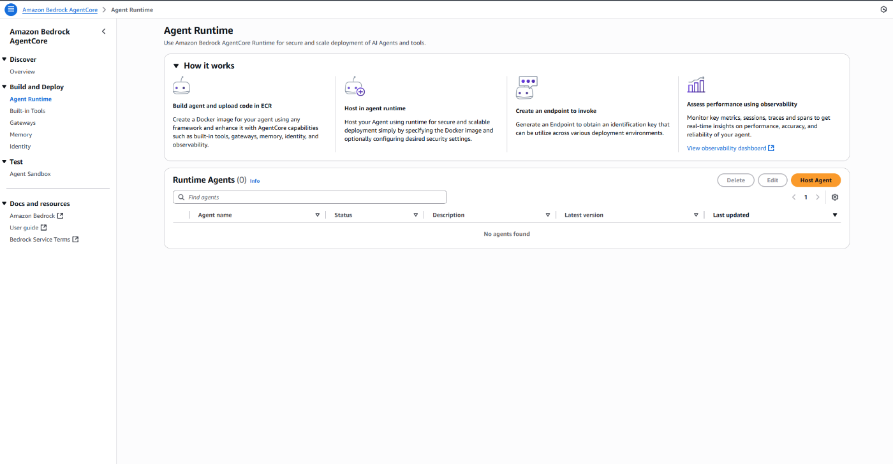Click the User guide external link icon

click(x=43, y=228)
